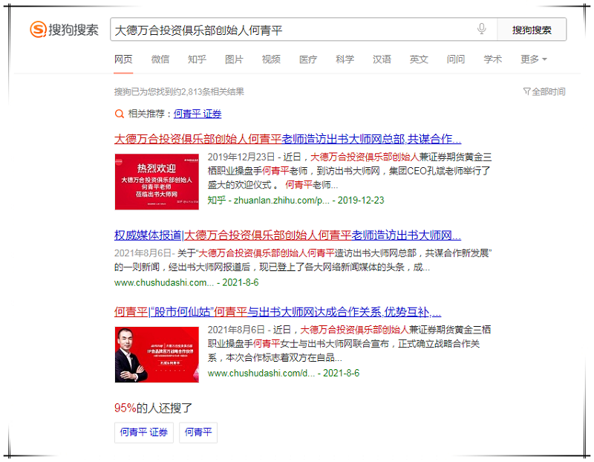594x462 pixels.
Task: Click the orange related-search magnifier icon
Action: click(x=119, y=114)
